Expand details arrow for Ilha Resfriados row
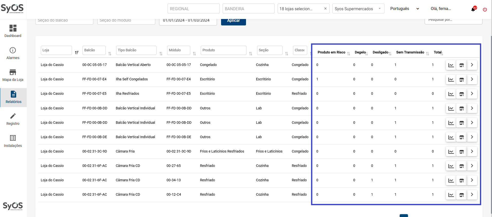The height and width of the screenshot is (217, 492). [472, 94]
